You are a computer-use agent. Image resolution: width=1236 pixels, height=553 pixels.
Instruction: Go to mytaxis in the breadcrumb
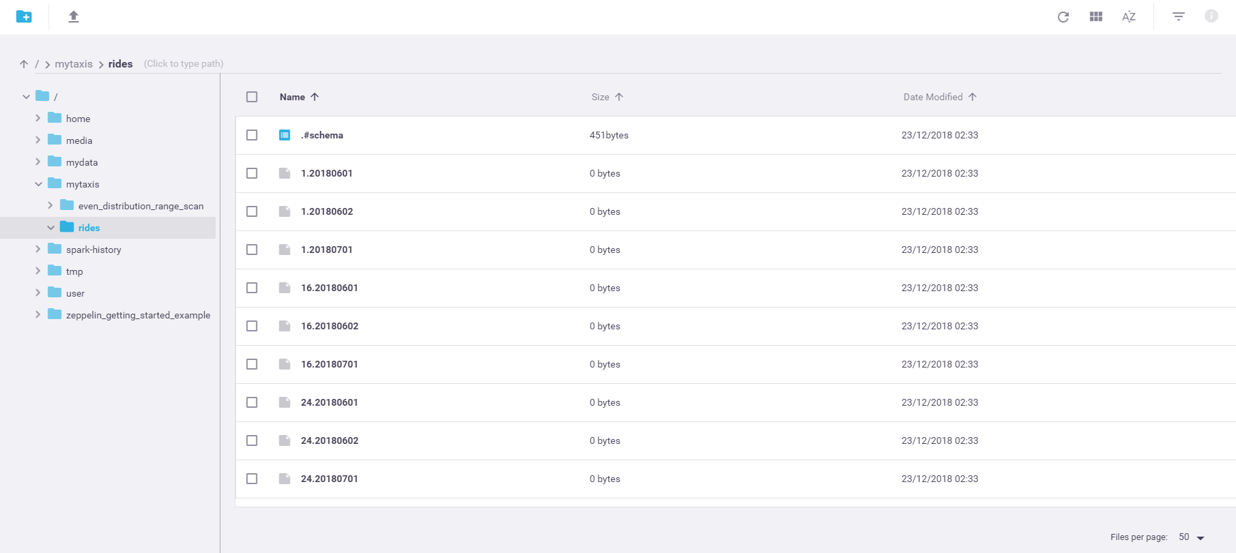click(74, 64)
